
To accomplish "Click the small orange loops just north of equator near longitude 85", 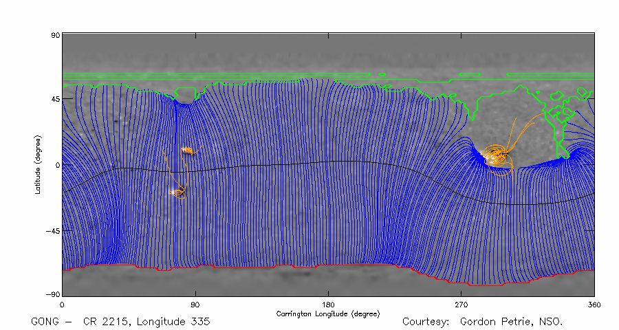I will point(187,150).
